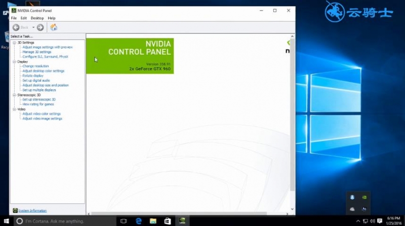
Task: Click the Back arrow toolbar button
Action: click(16, 27)
